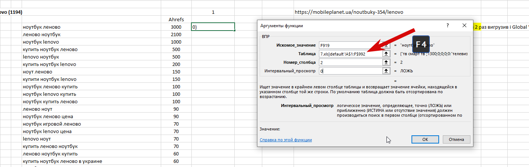The width and height of the screenshot is (529, 167).
Task: Click range selector icon beside Номер_столбца
Action: click(386, 62)
